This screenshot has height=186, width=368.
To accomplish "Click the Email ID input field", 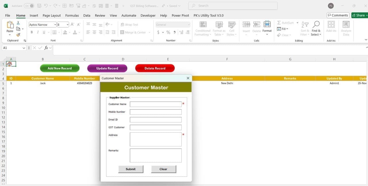I will click(156, 120).
